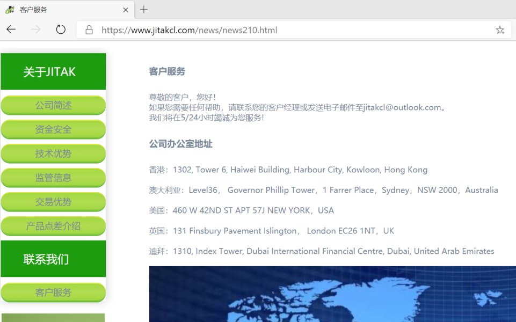
Task: Reload the page with the refresh icon
Action: click(61, 30)
